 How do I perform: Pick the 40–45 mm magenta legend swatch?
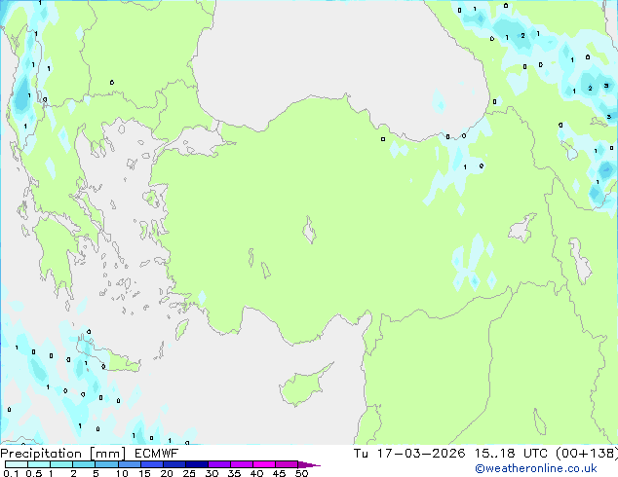coord(264,464)
